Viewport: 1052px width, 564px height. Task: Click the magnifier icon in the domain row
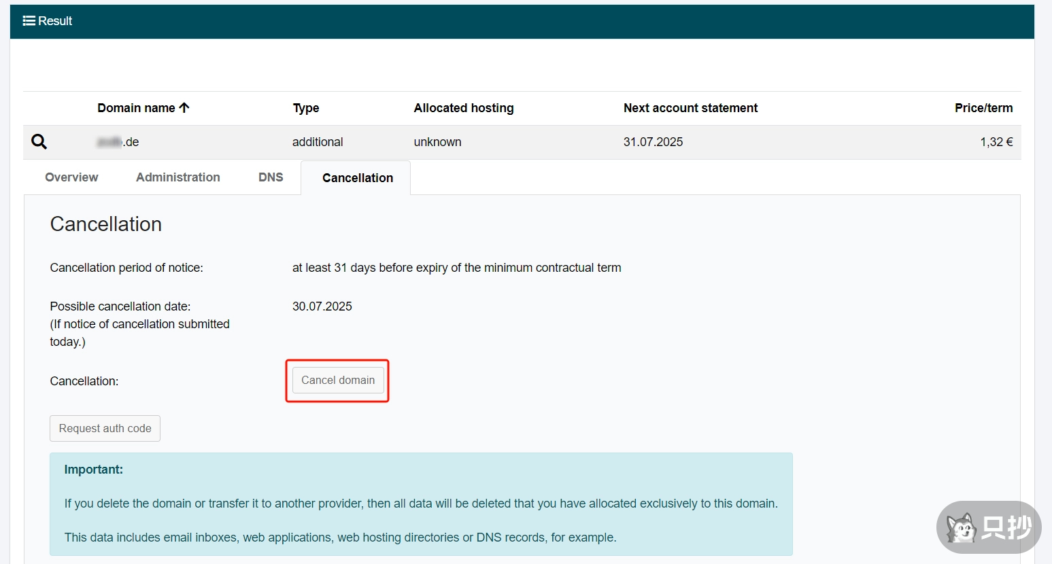[x=39, y=141]
